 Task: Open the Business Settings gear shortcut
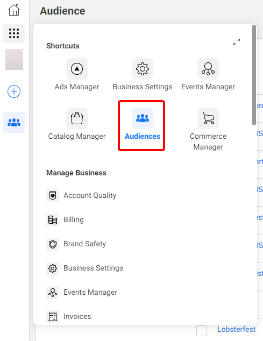coord(143,69)
